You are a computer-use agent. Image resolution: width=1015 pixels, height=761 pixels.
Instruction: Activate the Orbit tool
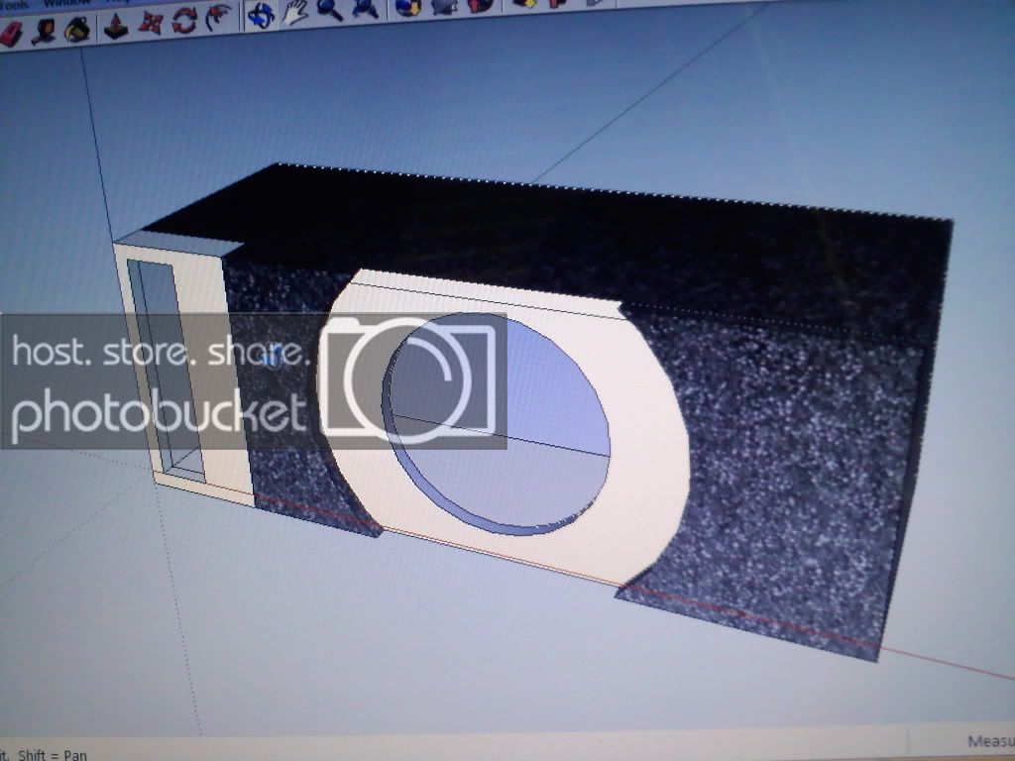[x=261, y=16]
